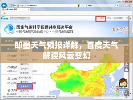Select 数值预报 in the dropdown menu

24,73
